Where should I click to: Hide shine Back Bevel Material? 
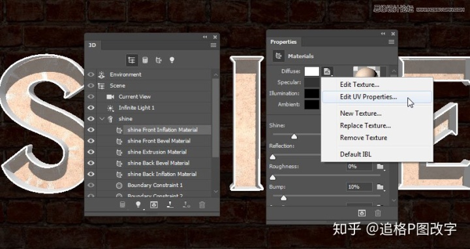tap(91, 163)
